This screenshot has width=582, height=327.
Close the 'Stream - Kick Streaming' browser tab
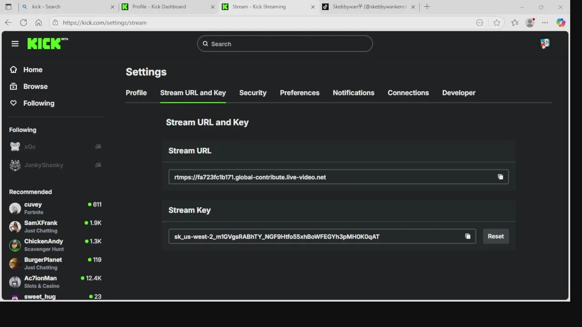click(313, 7)
